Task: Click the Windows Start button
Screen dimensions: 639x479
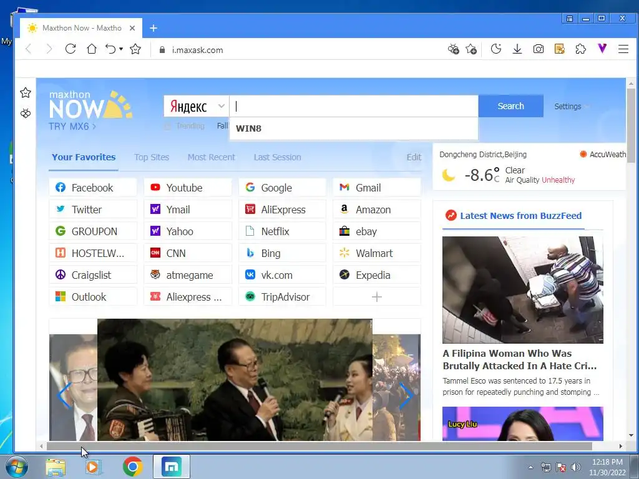Action: pos(16,467)
